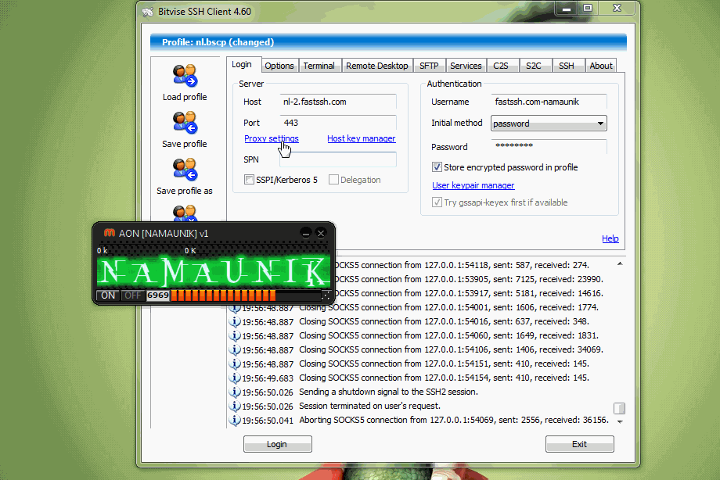Viewport: 720px width, 480px height.
Task: Uncheck Store encrypted password in profile
Action: [437, 167]
